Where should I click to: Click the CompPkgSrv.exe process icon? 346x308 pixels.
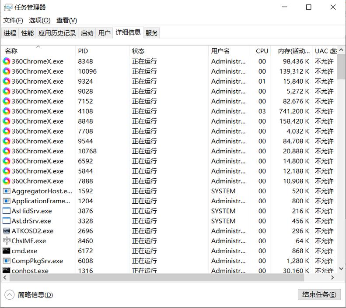point(7,261)
